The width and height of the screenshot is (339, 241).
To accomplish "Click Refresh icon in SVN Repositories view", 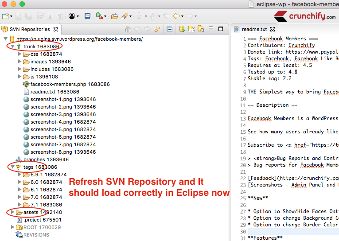I will click(157, 29).
